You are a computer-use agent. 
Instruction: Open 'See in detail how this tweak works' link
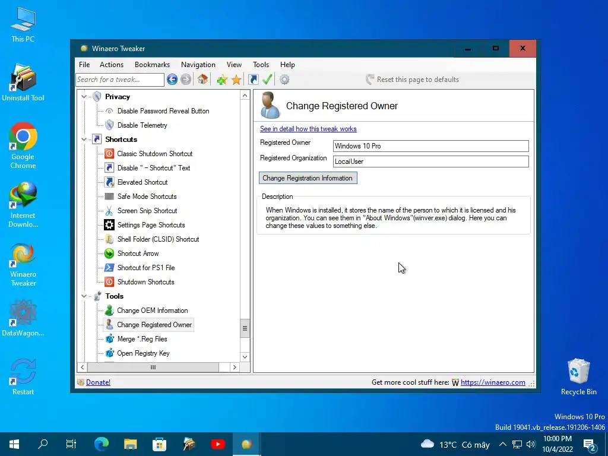pyautogui.click(x=308, y=129)
